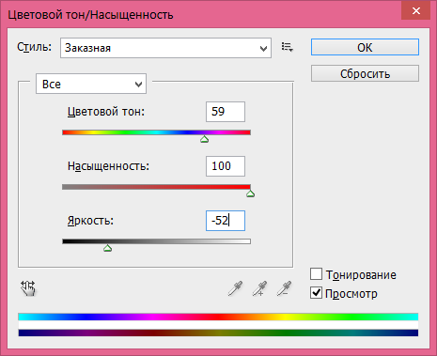Click the Насыщенность: label

coord(108,166)
